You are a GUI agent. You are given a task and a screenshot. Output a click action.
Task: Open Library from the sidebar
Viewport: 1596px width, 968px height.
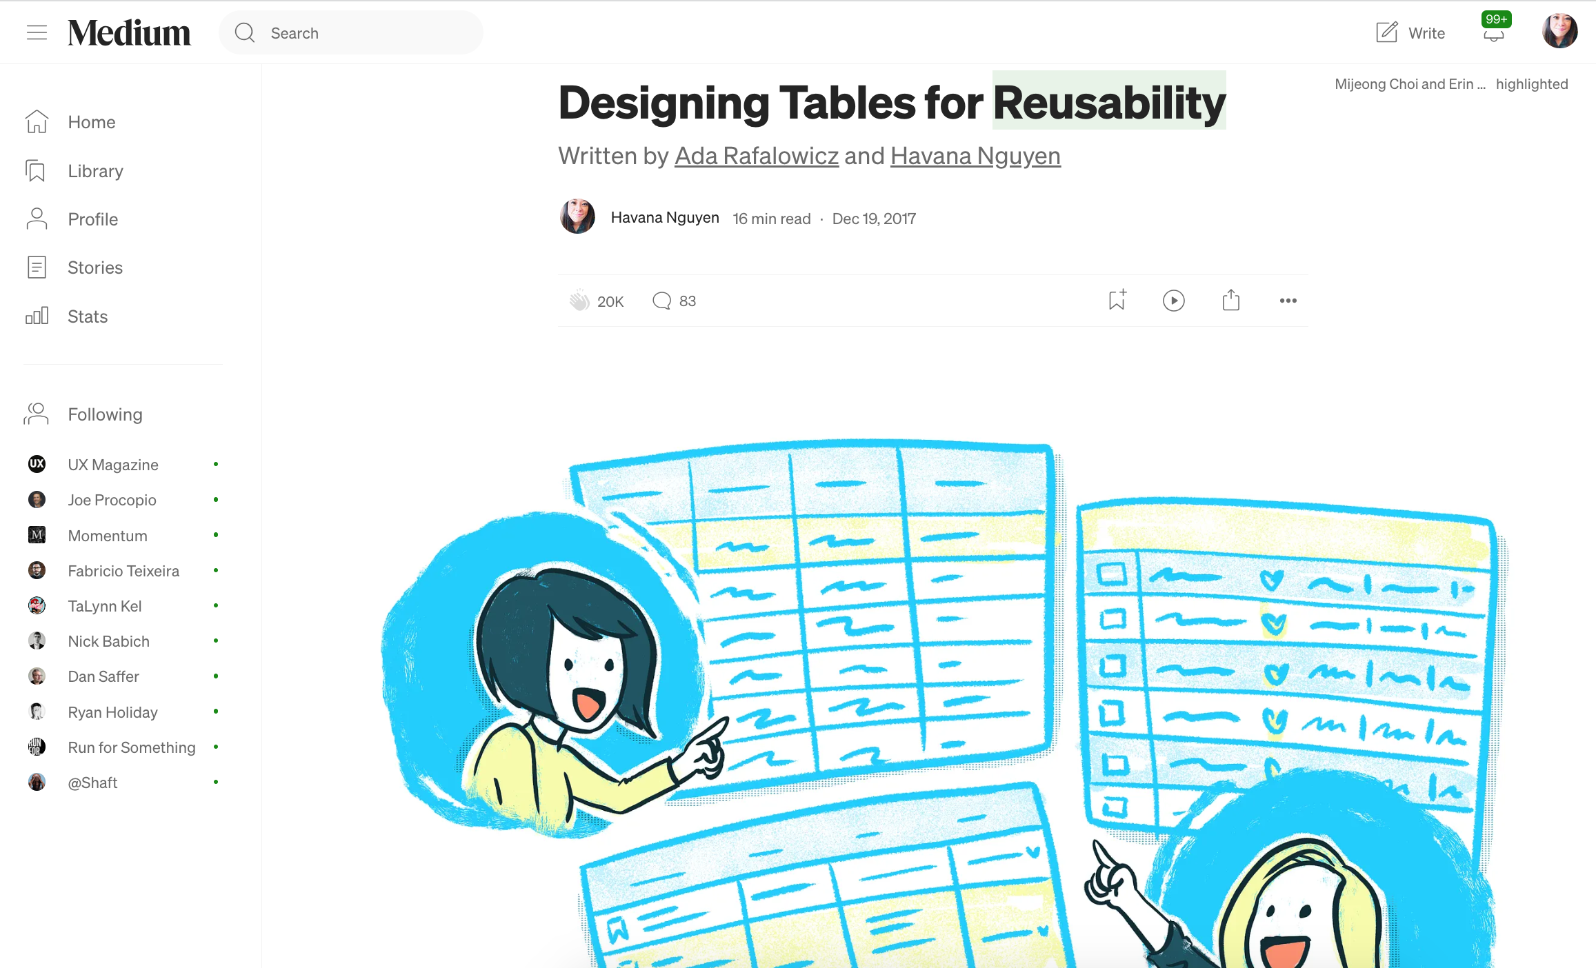click(95, 171)
